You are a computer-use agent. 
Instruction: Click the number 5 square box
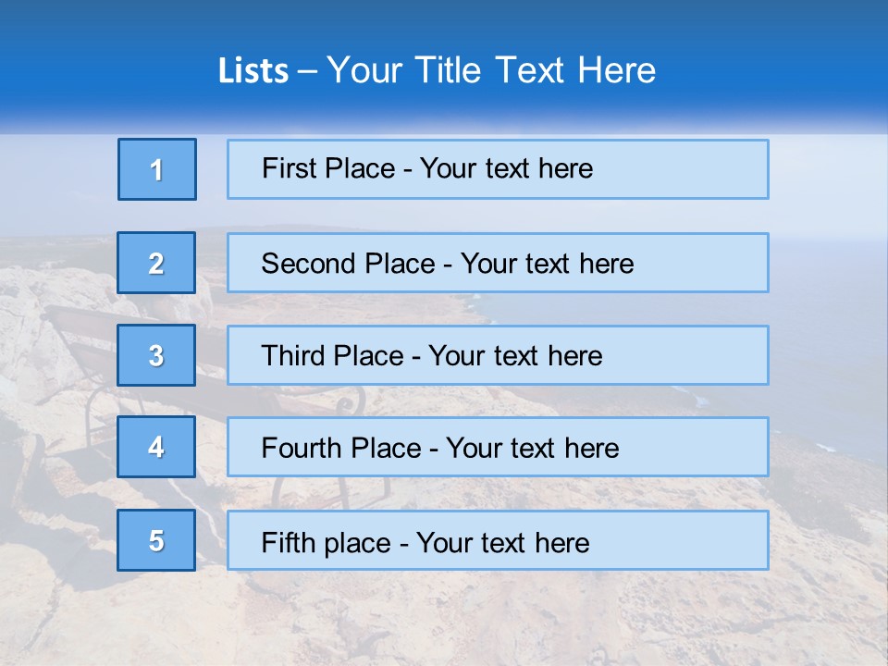[x=156, y=540]
